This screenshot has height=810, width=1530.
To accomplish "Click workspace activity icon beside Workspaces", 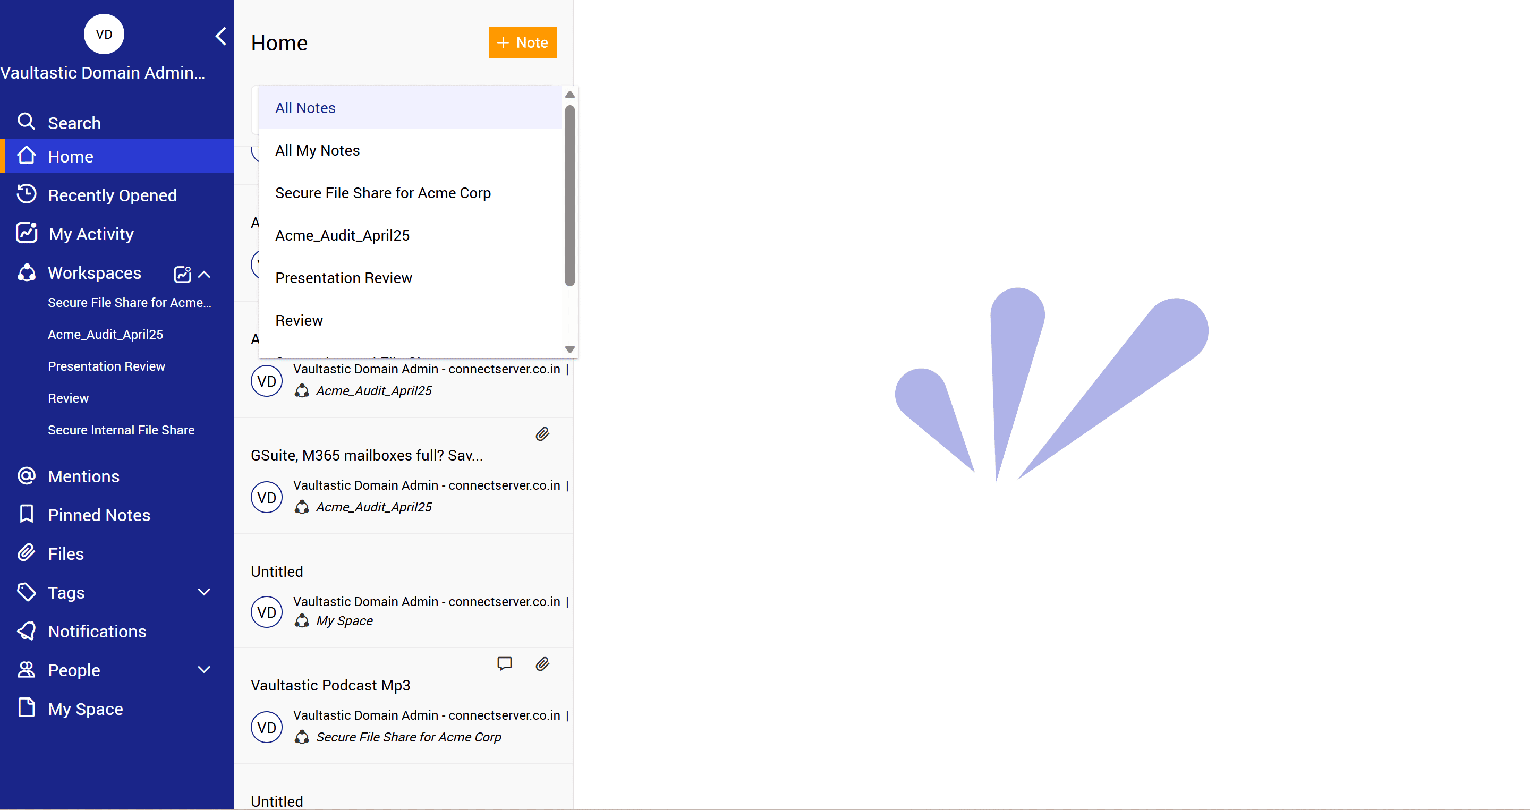I will coord(182,274).
